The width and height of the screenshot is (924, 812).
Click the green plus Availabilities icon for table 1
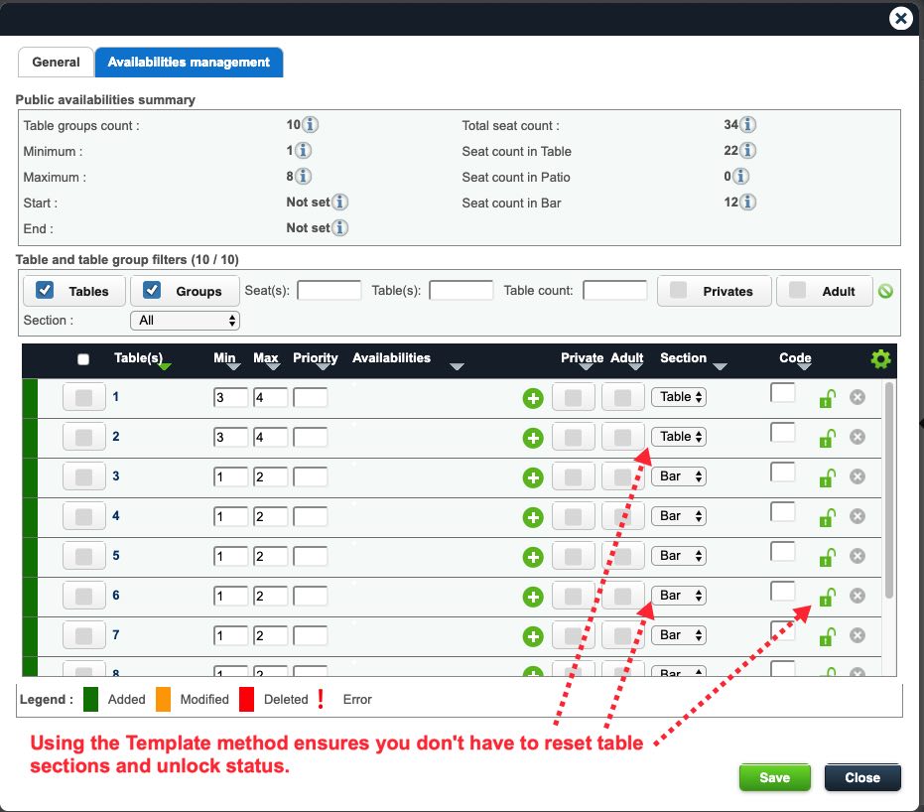[x=532, y=397]
